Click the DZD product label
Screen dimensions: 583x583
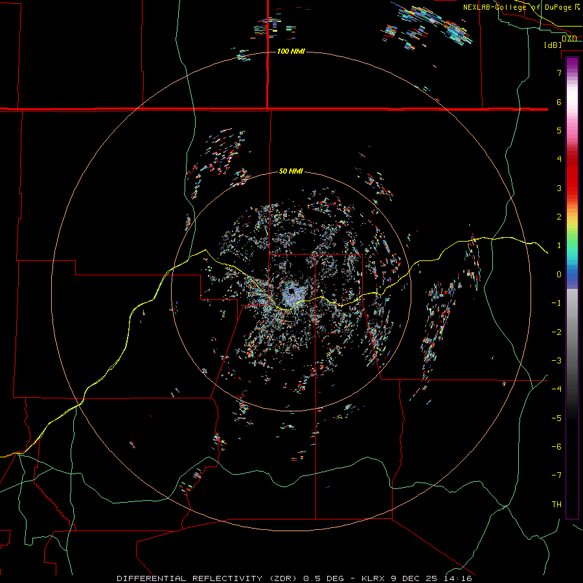[569, 38]
